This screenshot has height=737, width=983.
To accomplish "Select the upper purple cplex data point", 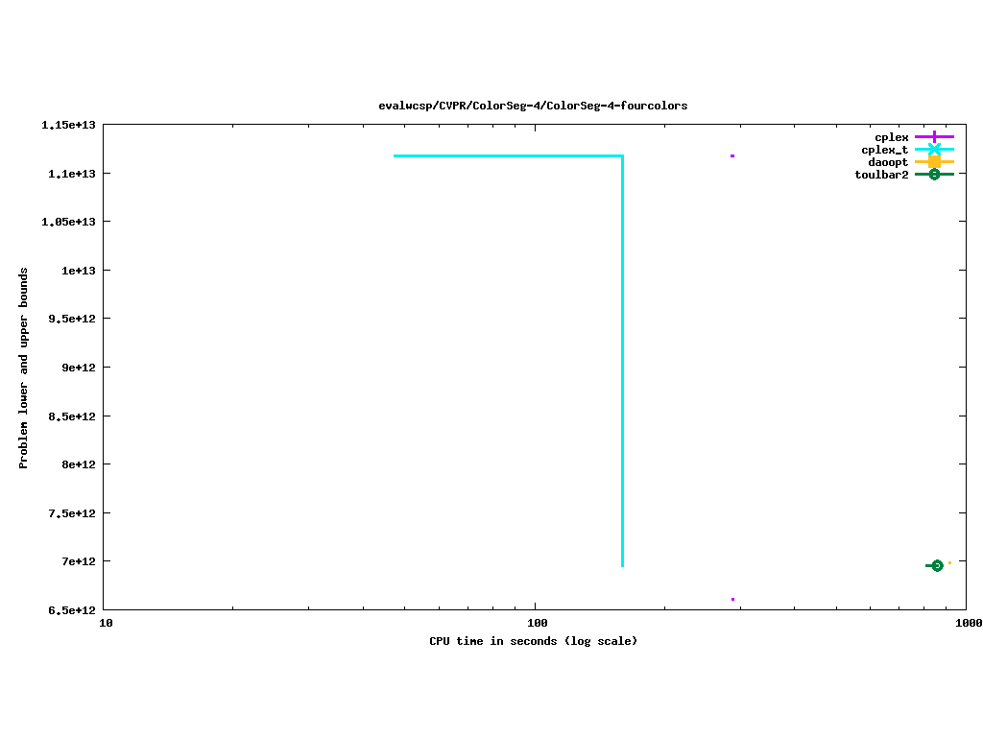I will click(x=732, y=155).
